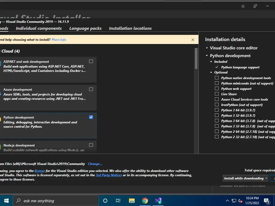Image resolution: width=275 pixels, height=206 pixels.
Task: Check the Azure development workload
Action: point(91,89)
